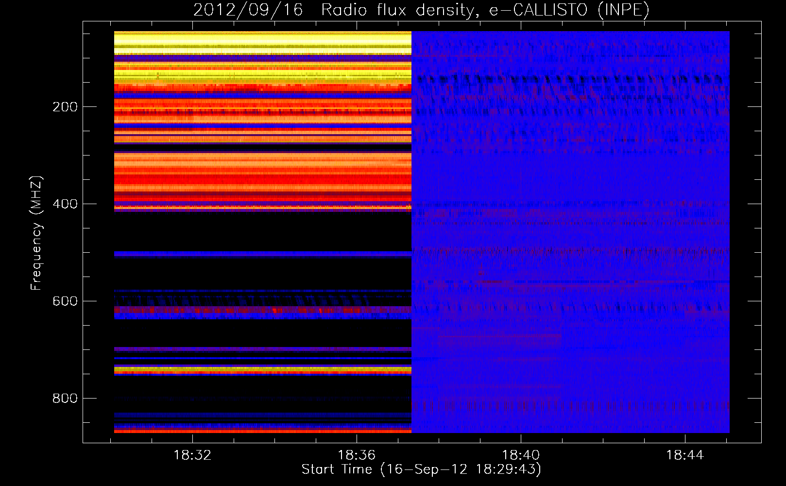Click the 400 frequency tick label
This screenshot has width=786, height=486.
point(65,204)
